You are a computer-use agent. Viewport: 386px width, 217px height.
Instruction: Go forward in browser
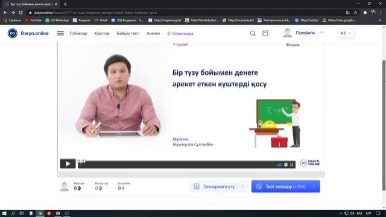pos(13,12)
